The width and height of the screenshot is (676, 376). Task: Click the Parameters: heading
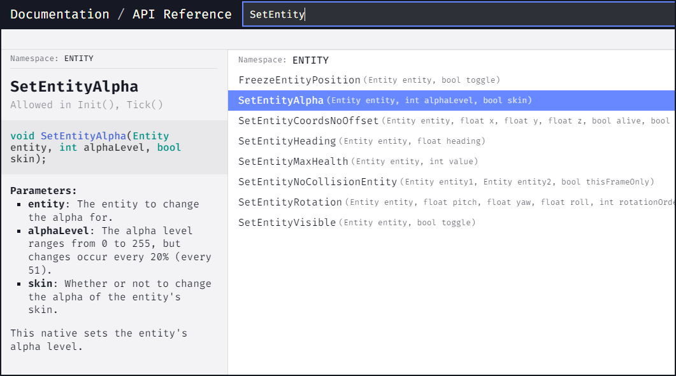pos(43,190)
